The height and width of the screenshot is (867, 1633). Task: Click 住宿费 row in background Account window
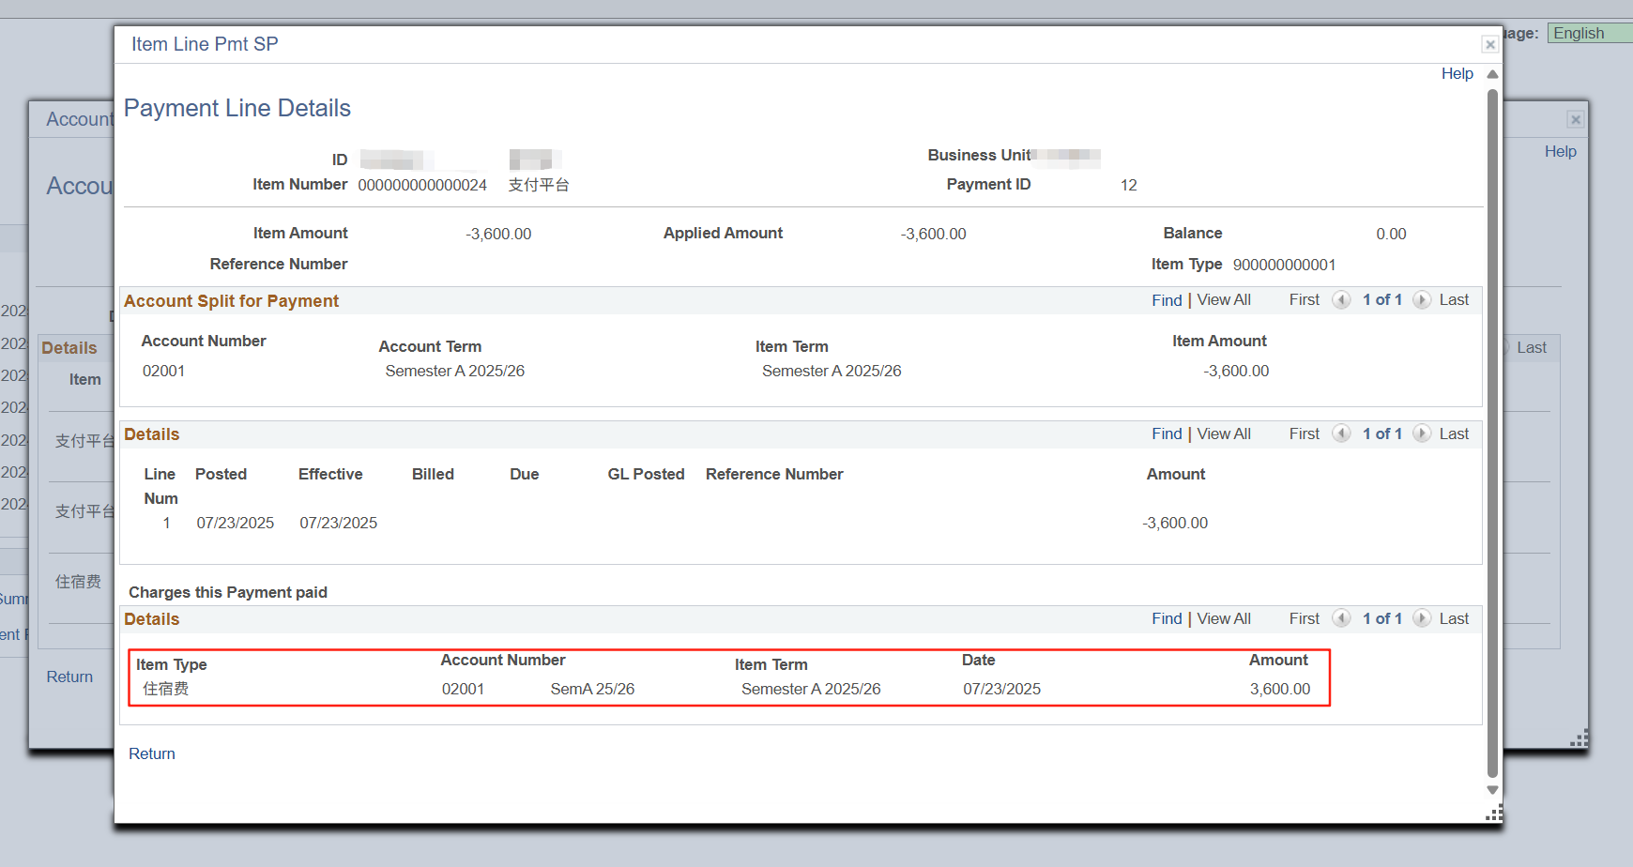point(78,582)
